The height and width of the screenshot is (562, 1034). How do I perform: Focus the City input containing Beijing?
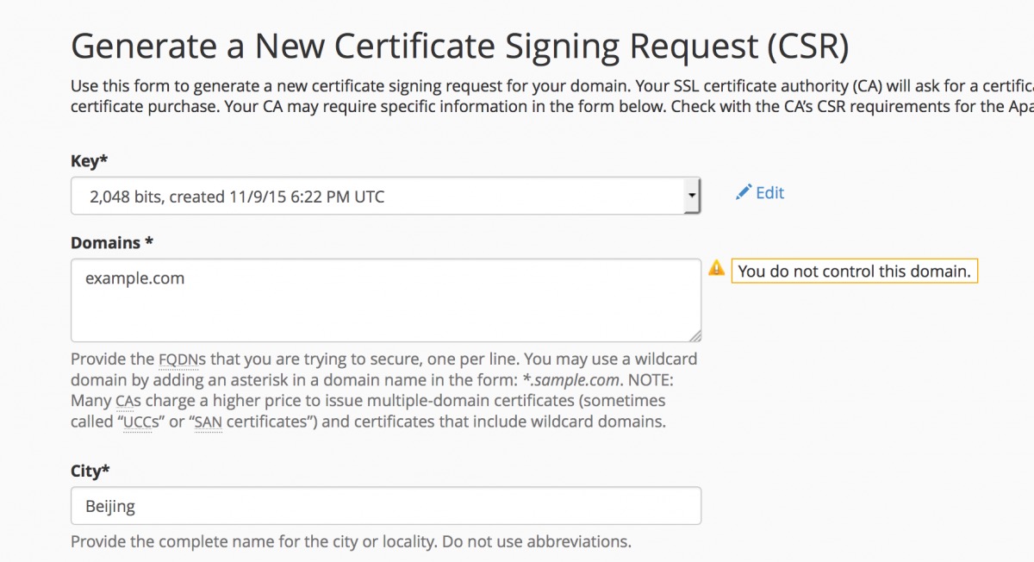(385, 506)
